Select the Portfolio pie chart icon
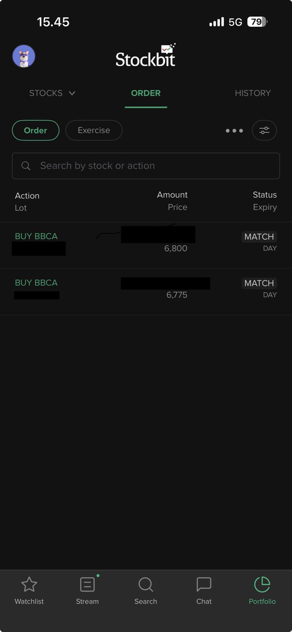 click(x=262, y=584)
